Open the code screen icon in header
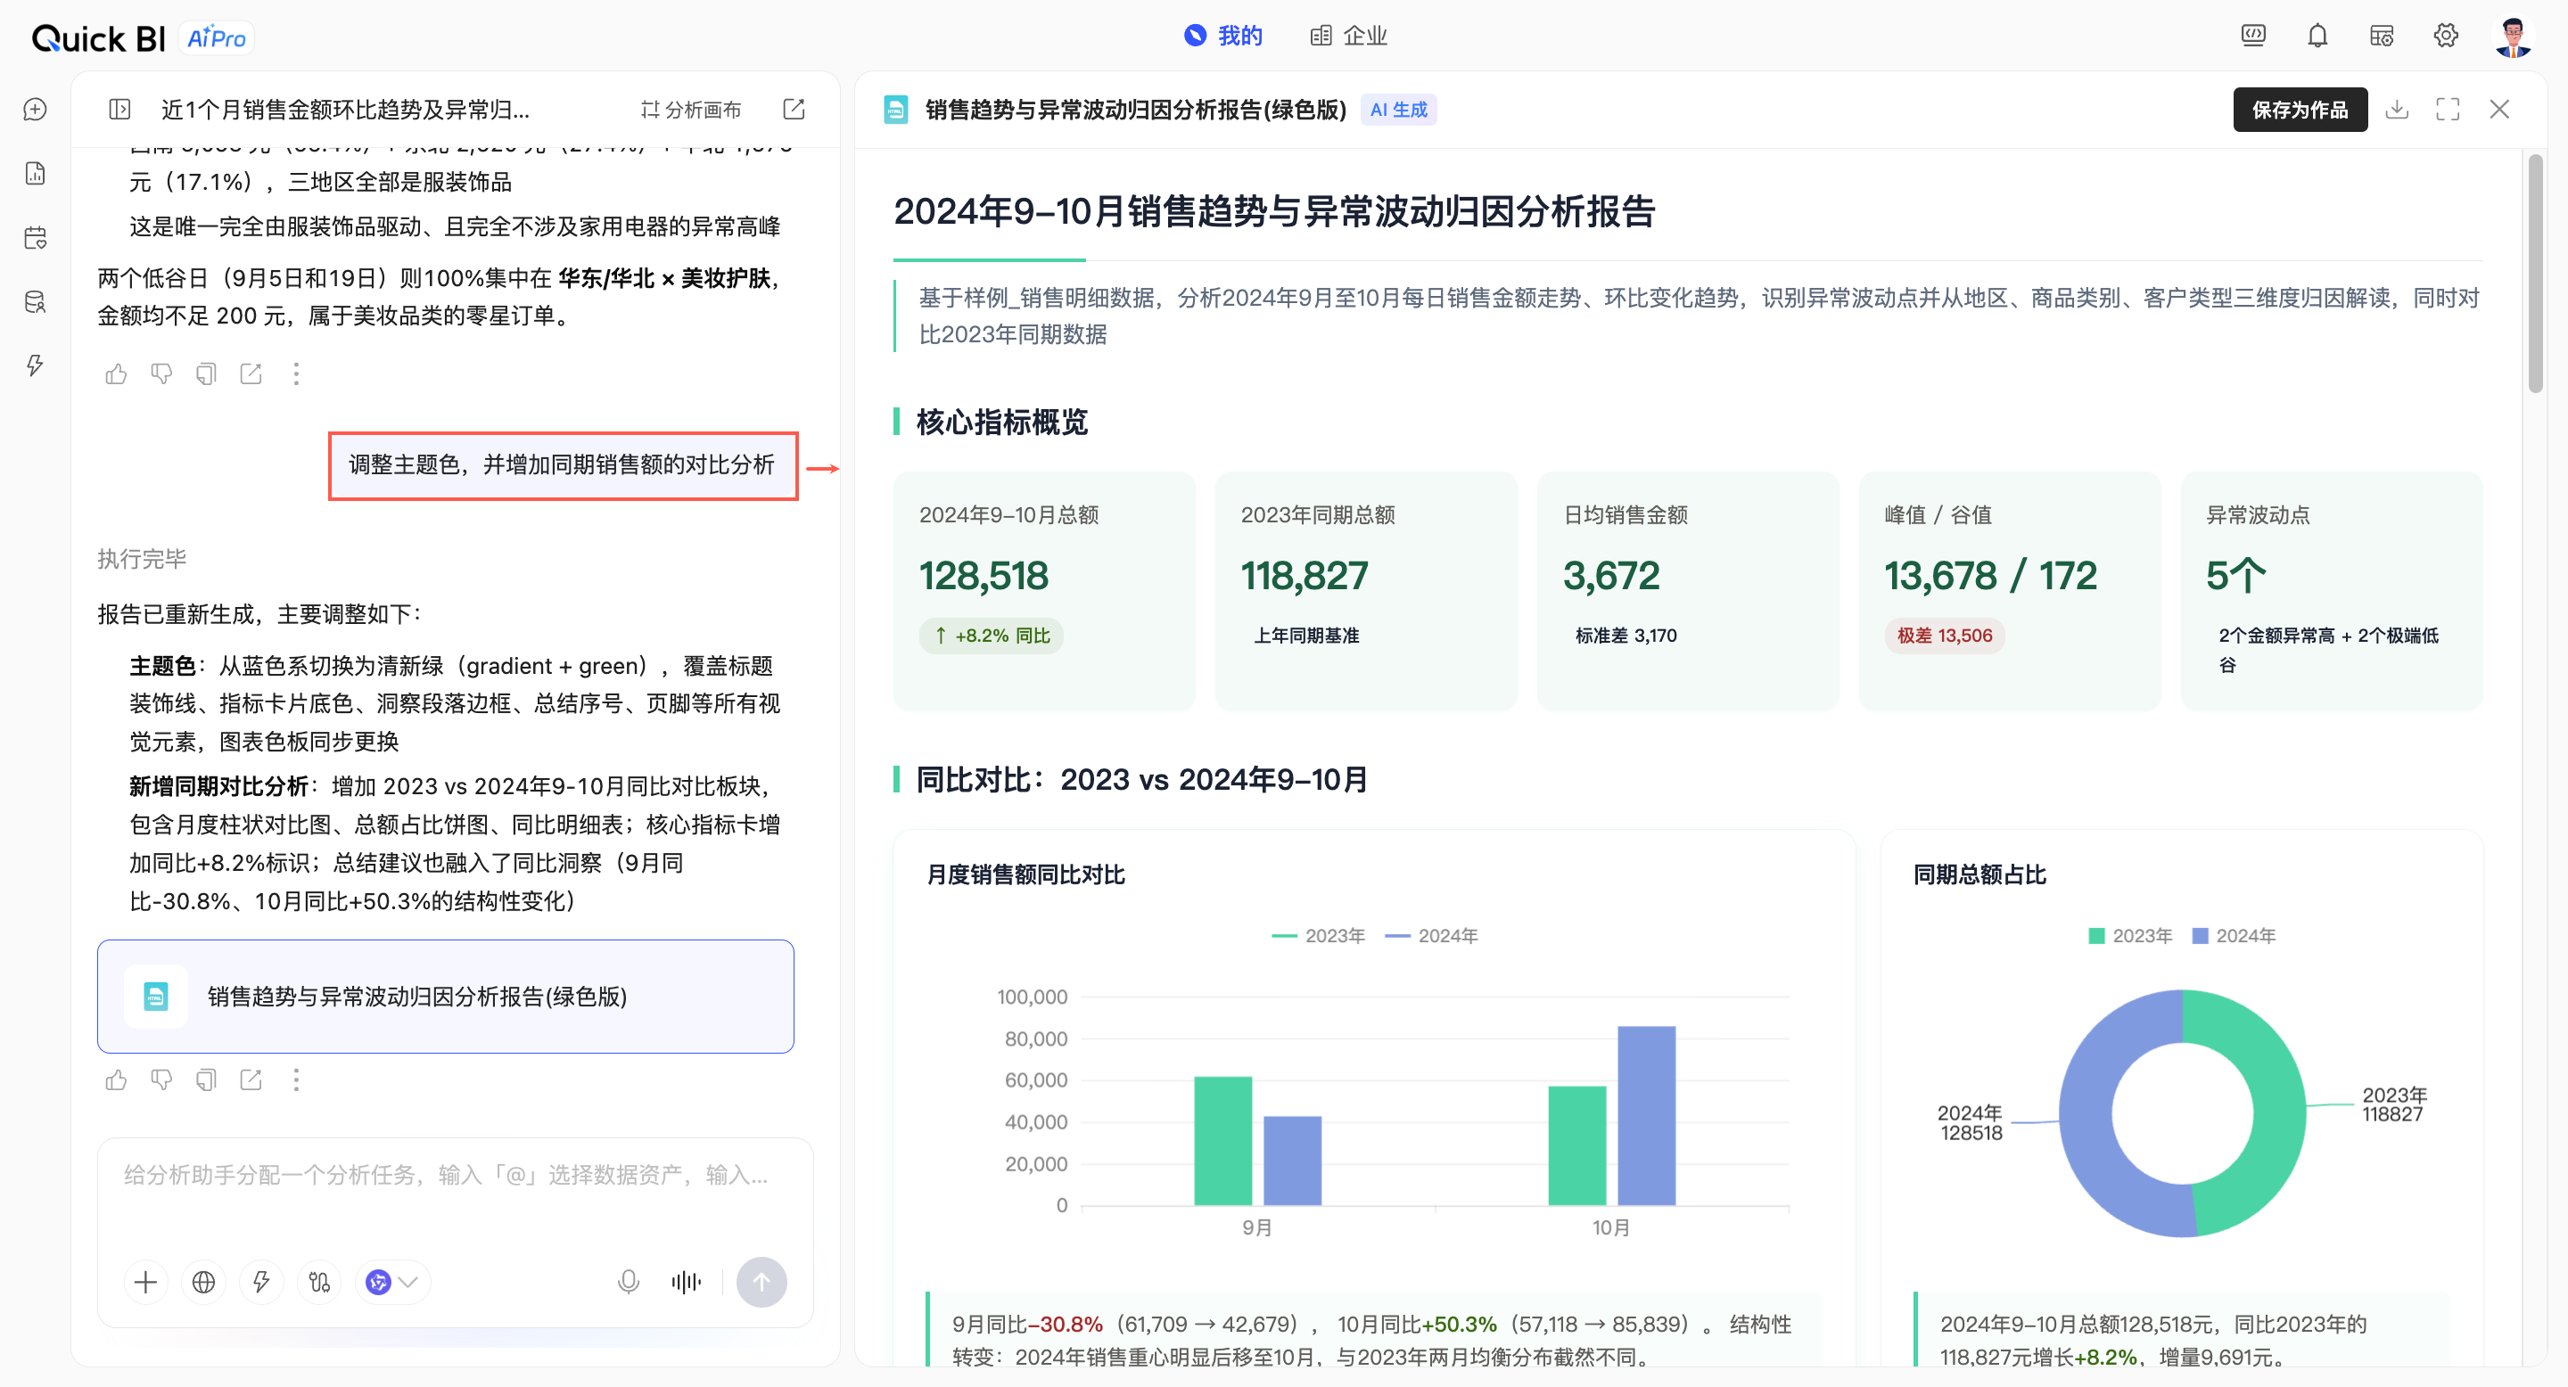Viewport: 2568px width, 1387px height. 2253,36
